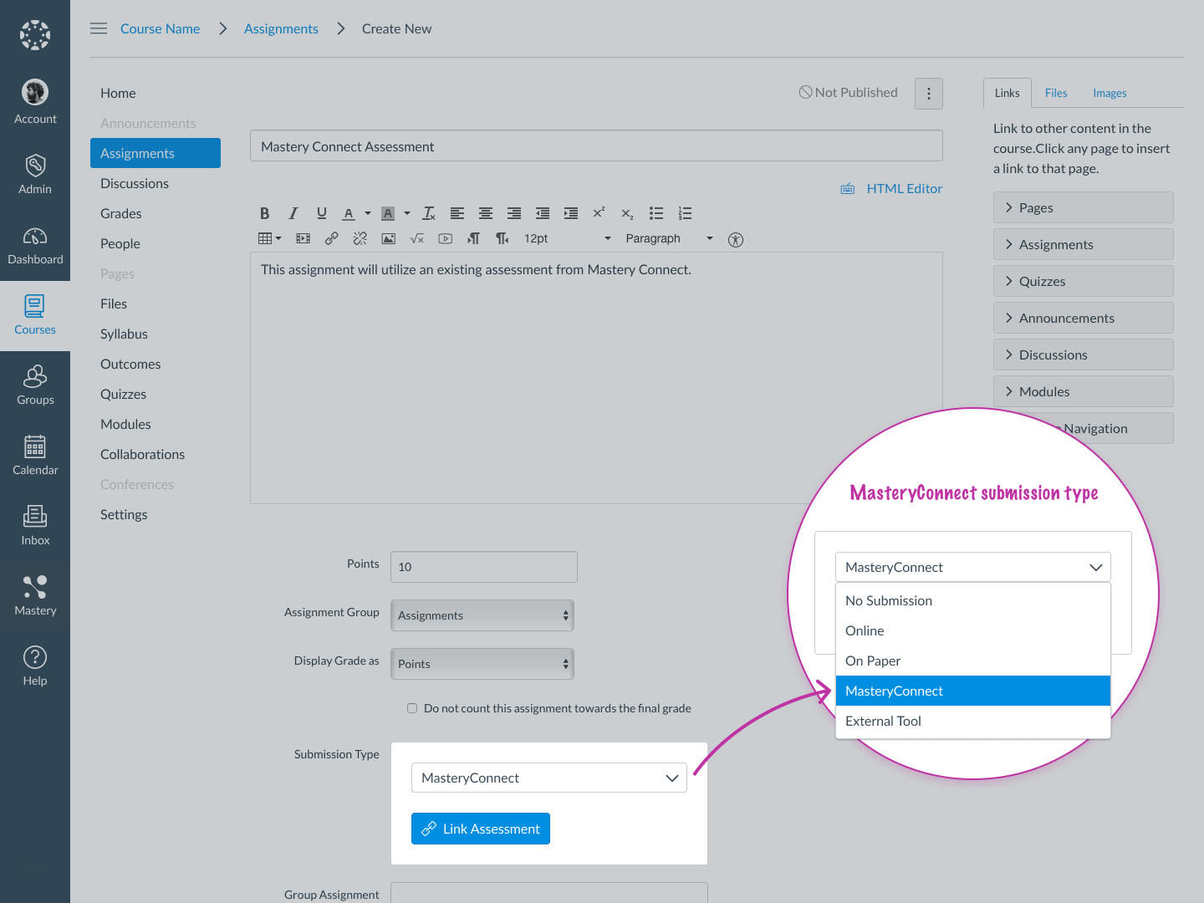
Task: Check do not count towards final grade
Action: [412, 708]
